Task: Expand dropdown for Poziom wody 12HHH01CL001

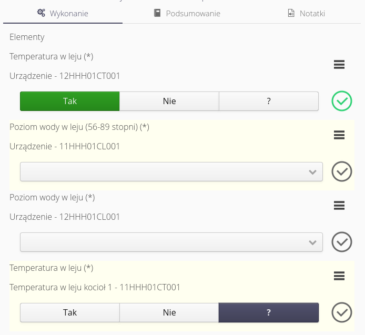Action: click(171, 242)
